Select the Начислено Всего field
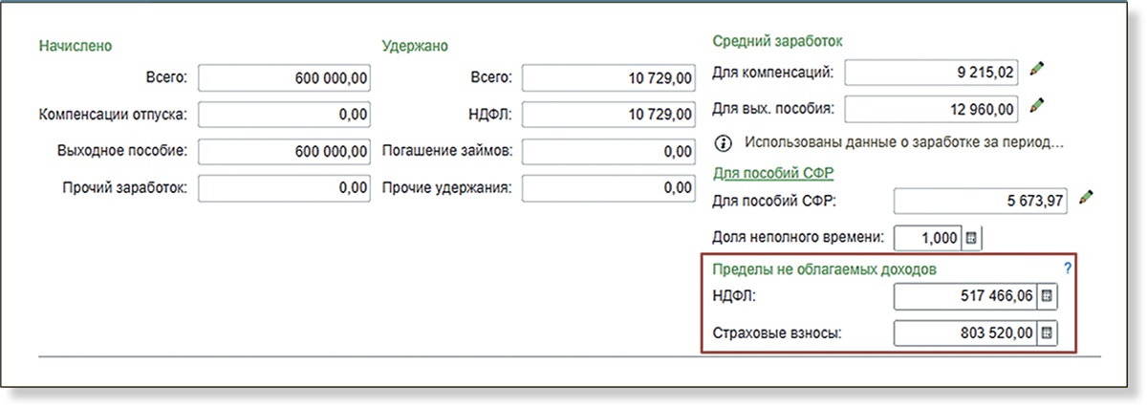 point(285,78)
